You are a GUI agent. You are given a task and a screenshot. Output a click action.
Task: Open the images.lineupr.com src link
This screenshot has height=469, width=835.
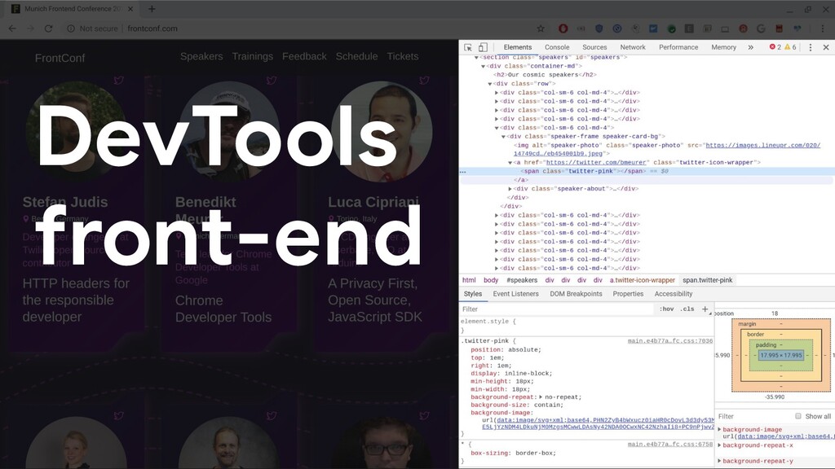click(762, 145)
